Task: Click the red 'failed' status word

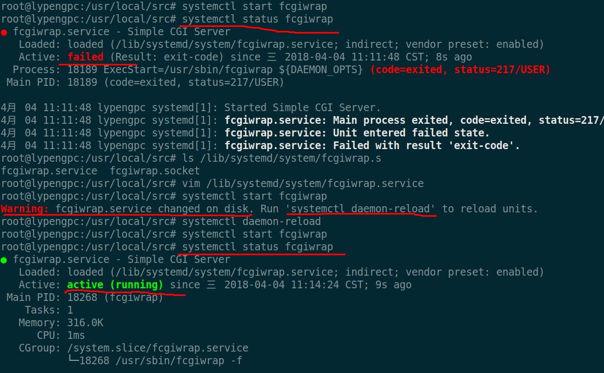Action: [85, 57]
